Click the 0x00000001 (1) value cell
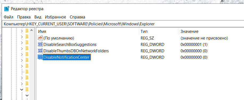The image size is (244, 100). coord(194,45)
